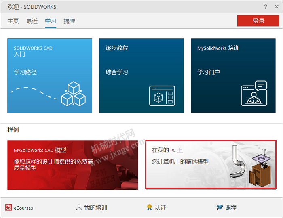Select the 学习 tab
Screen dimensions: 283x218
pos(51,21)
